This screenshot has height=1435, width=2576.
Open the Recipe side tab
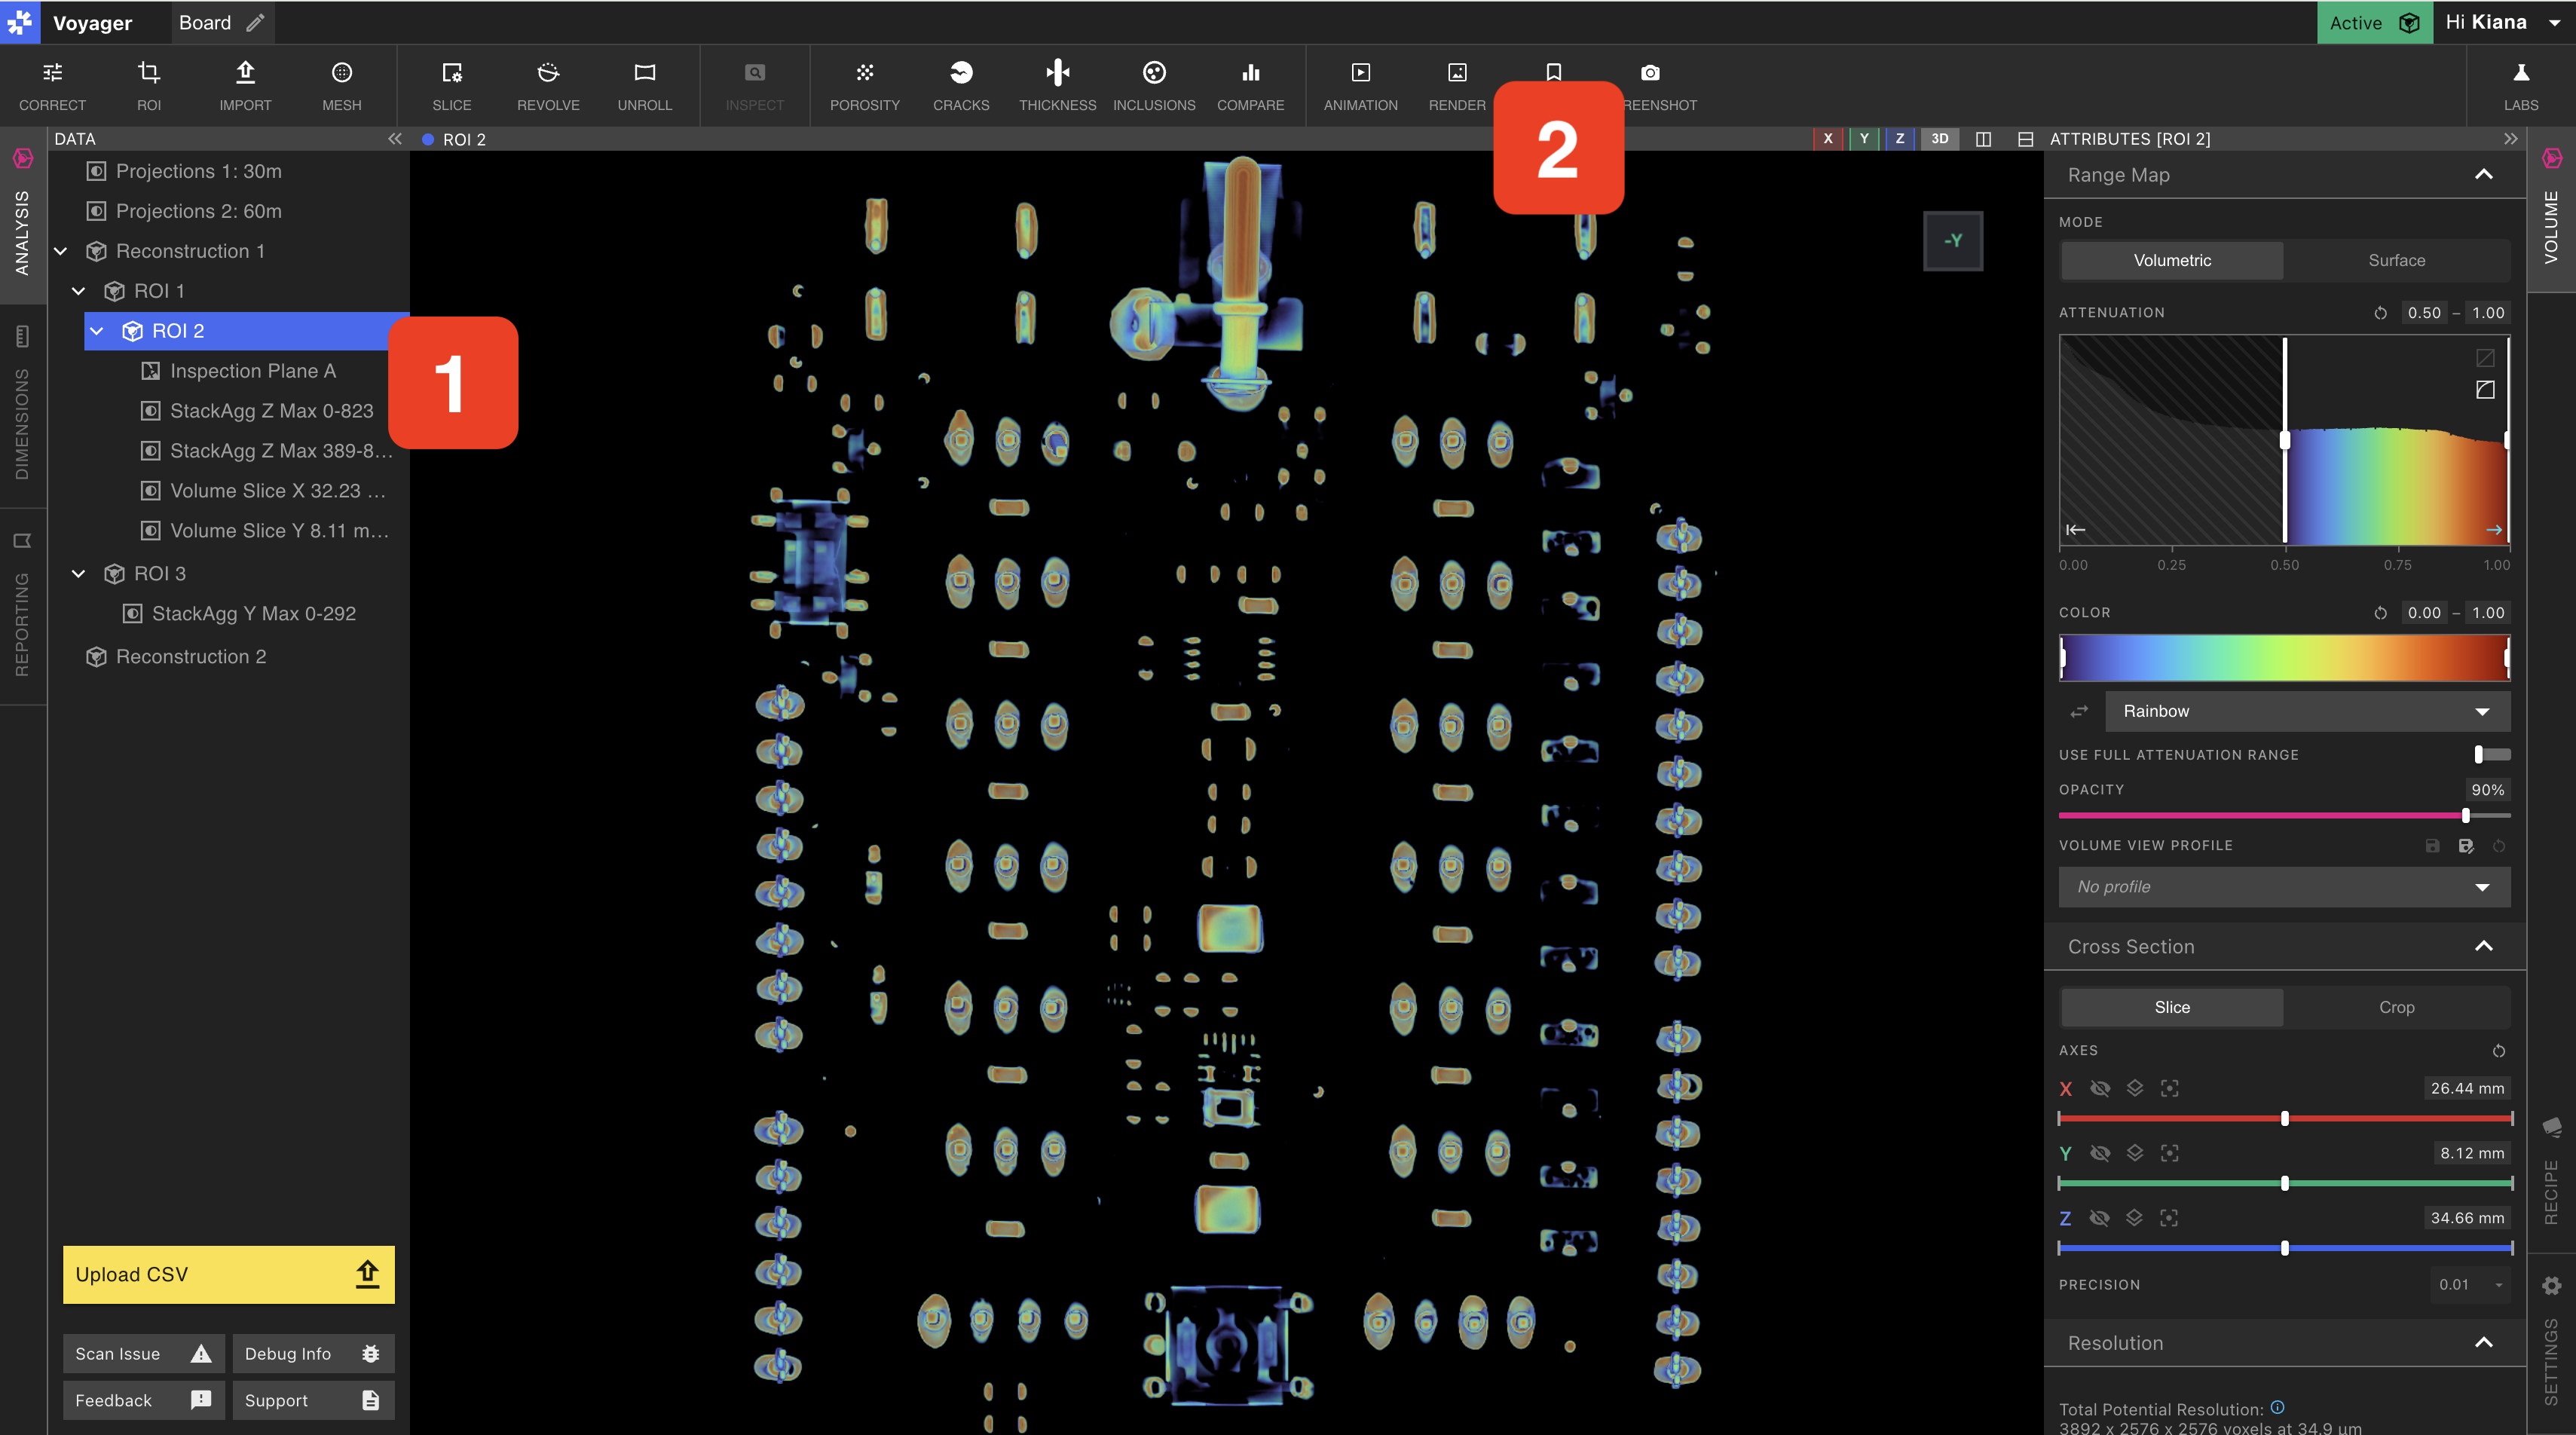click(x=2551, y=1172)
